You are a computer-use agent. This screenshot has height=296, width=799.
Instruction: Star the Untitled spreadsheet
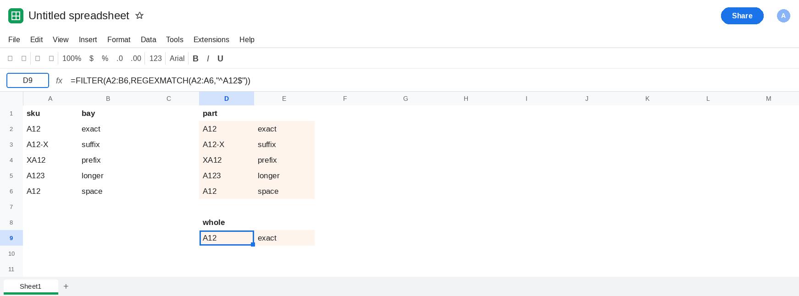pos(139,16)
